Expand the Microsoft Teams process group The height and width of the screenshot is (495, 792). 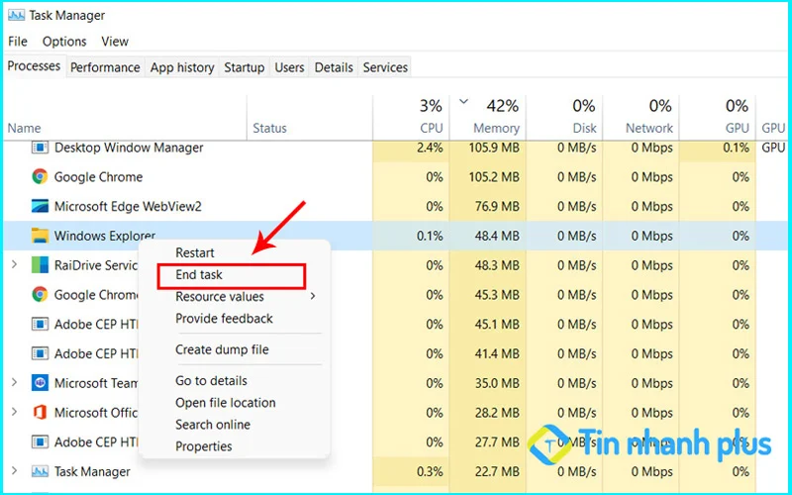coord(14,382)
